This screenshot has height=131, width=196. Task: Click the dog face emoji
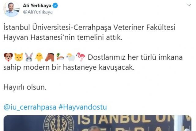[x=8, y=57]
